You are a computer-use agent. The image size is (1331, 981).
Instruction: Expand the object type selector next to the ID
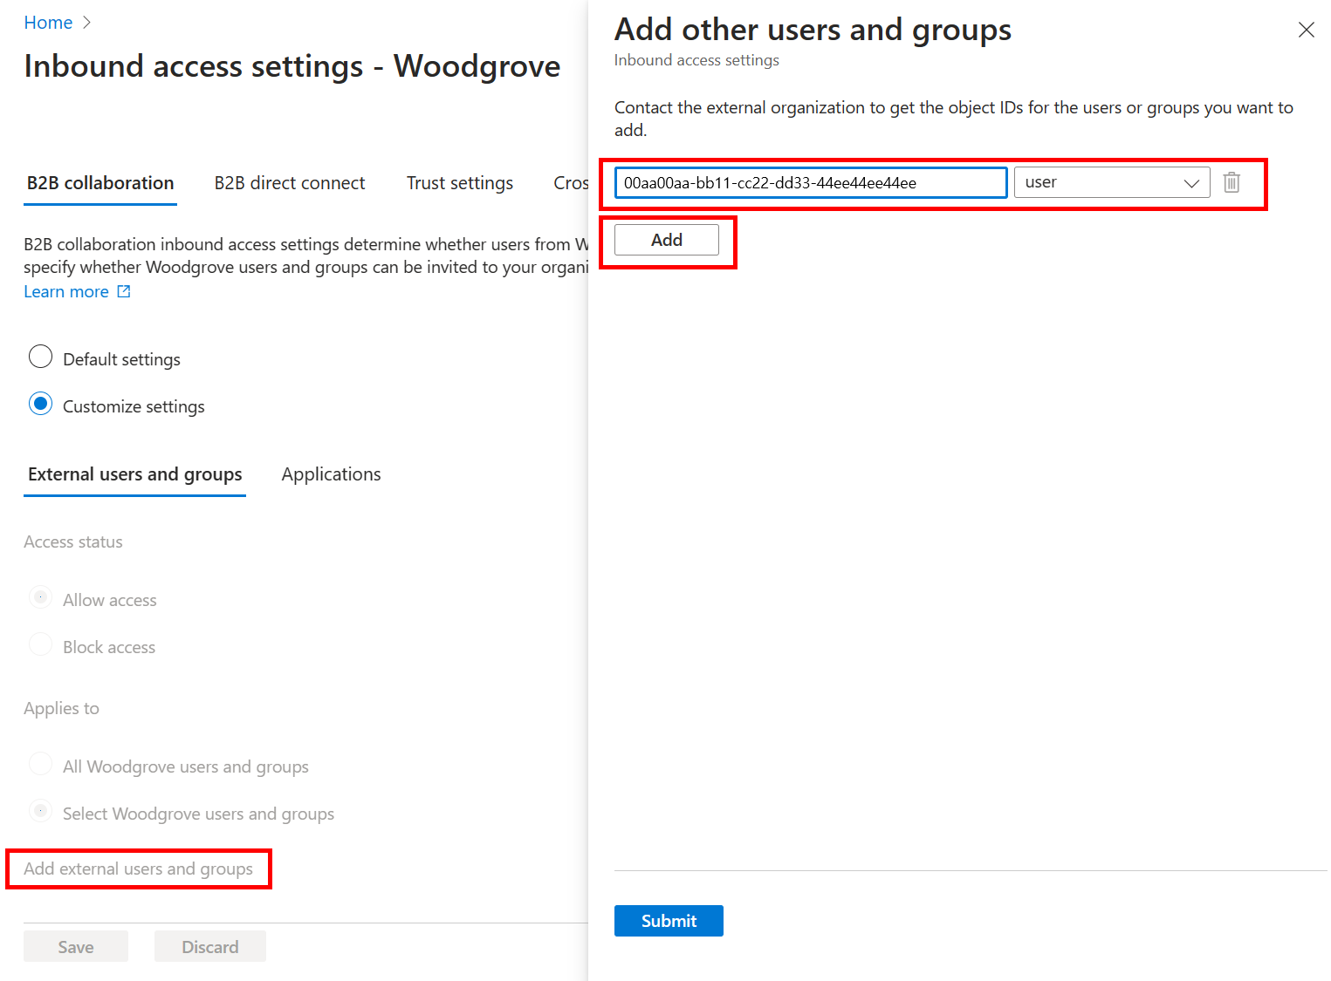point(1190,182)
